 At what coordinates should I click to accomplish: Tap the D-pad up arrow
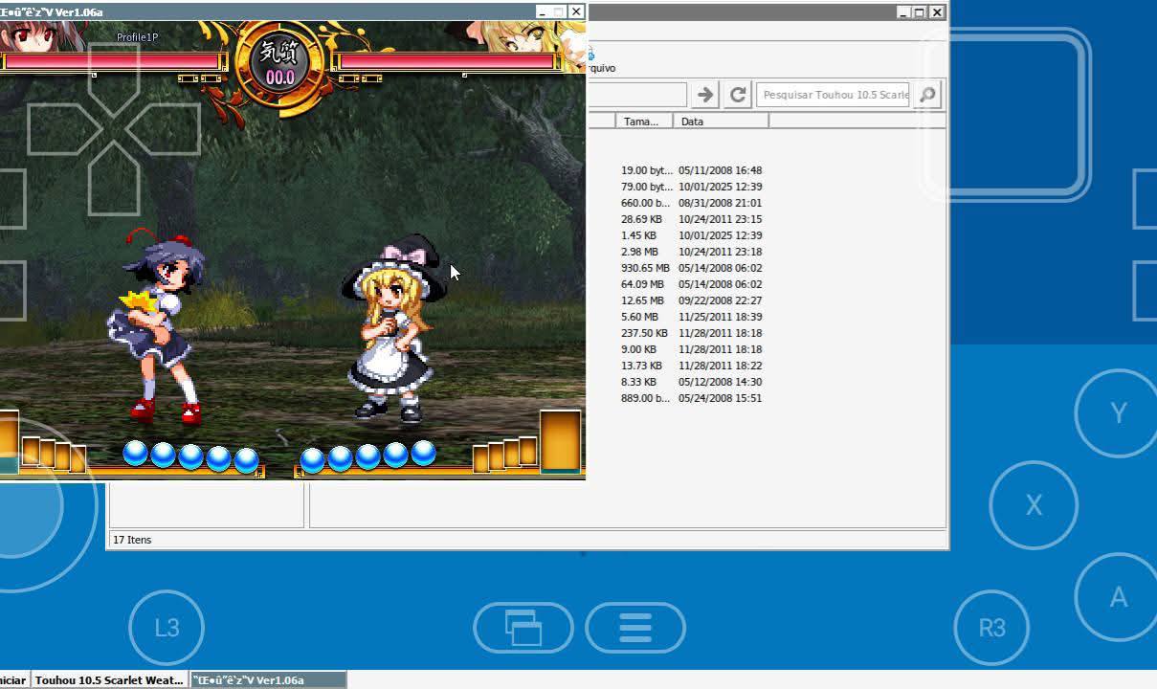coord(114,81)
